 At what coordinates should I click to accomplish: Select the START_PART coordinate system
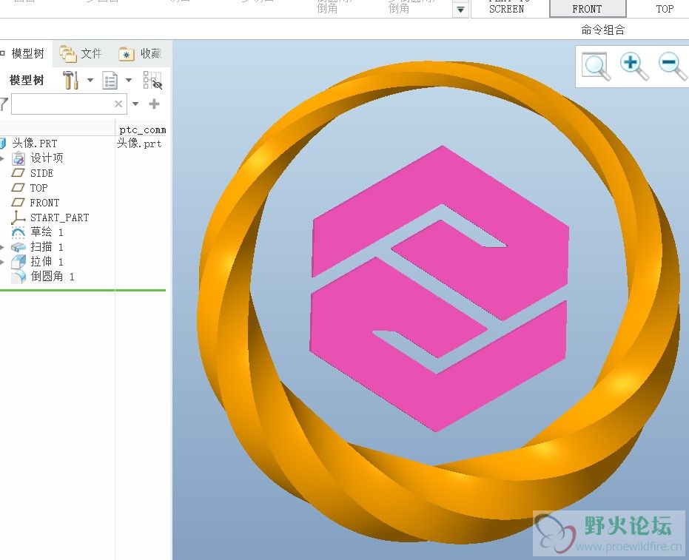pos(59,217)
